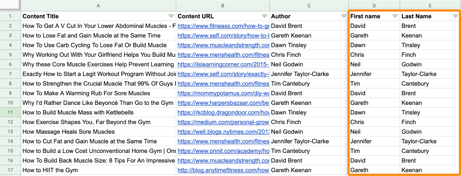
Task: Open the Content URL filter icon
Action: tap(264, 16)
